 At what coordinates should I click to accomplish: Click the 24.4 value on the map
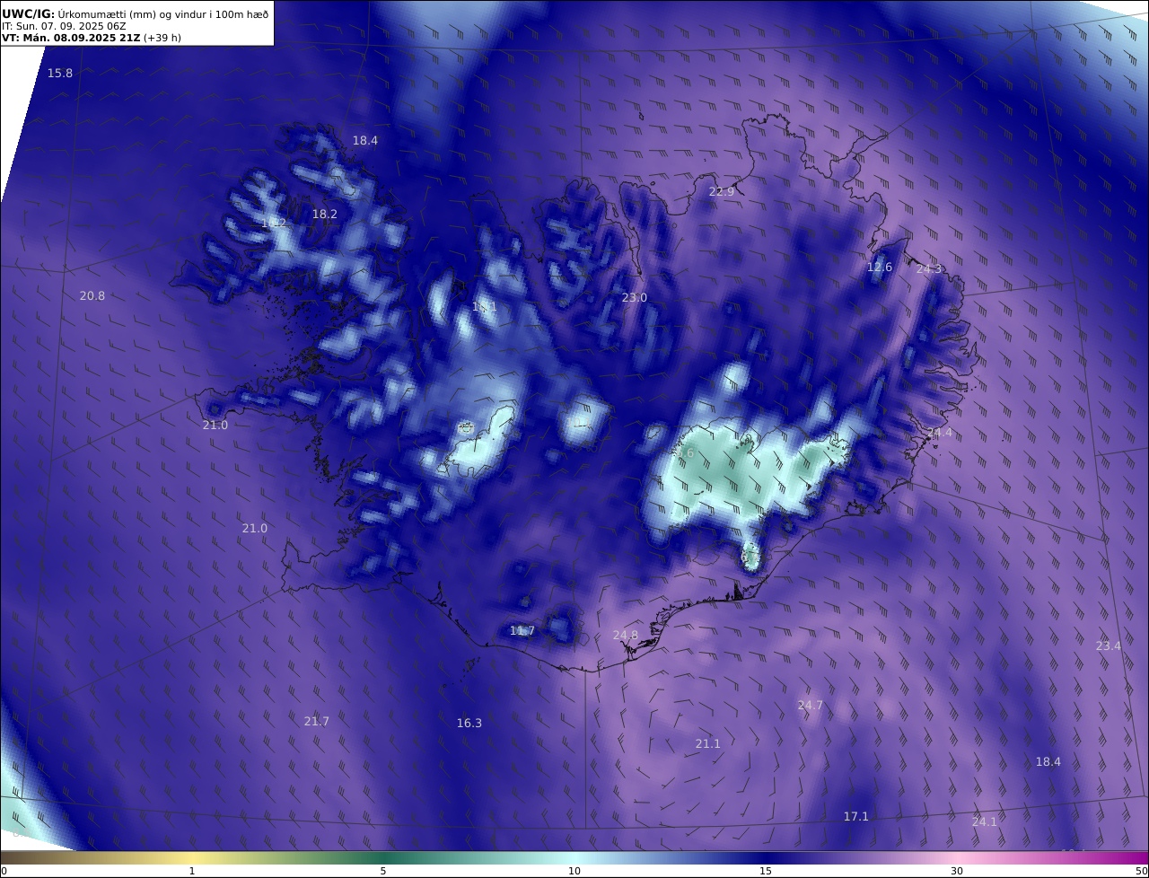939,432
